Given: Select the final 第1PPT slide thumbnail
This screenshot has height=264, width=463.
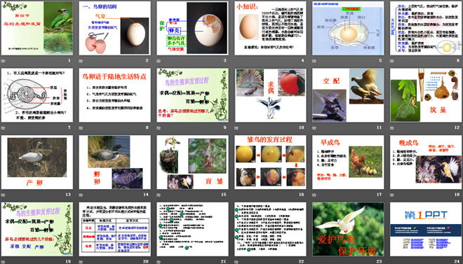Looking at the screenshot, I should point(426,229).
